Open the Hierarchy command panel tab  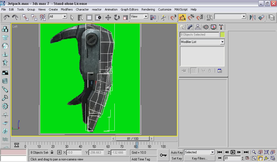coord(198,27)
